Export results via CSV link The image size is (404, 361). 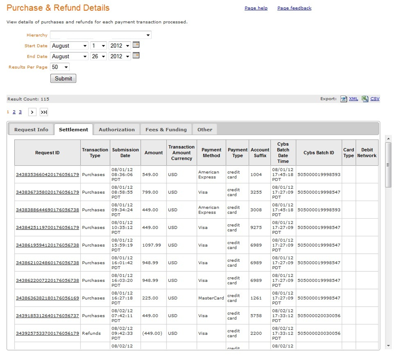pyautogui.click(x=375, y=99)
